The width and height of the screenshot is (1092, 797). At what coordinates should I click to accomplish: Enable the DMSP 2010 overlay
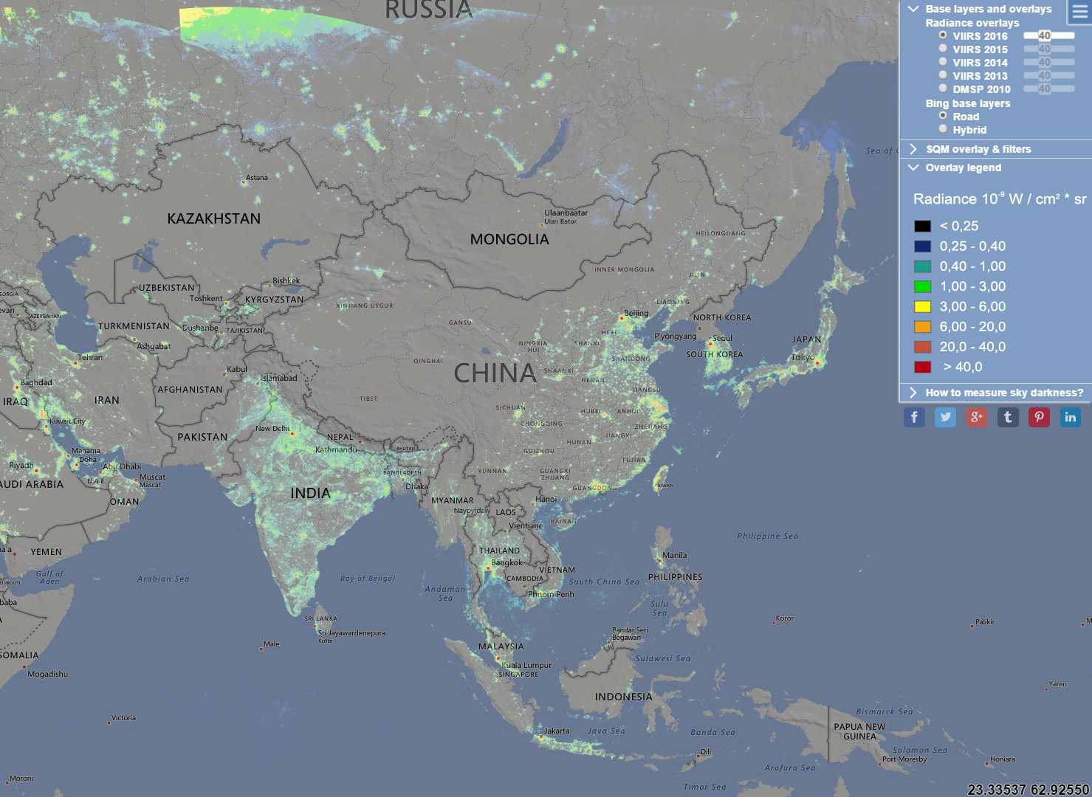[x=943, y=88]
